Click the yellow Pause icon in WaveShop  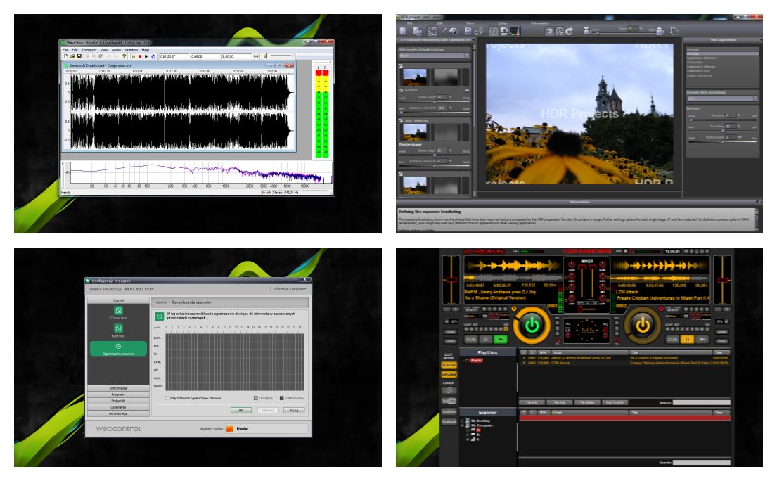tap(134, 56)
